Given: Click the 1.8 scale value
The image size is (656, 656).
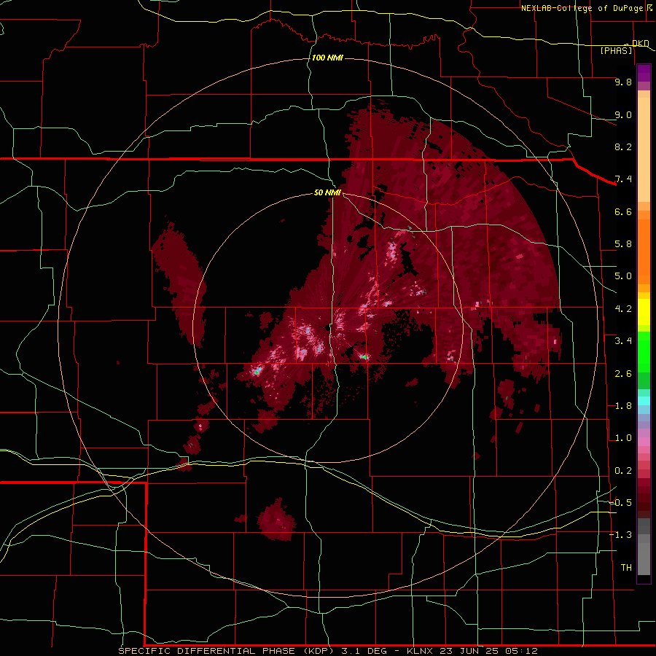Looking at the screenshot, I should pos(623,406).
